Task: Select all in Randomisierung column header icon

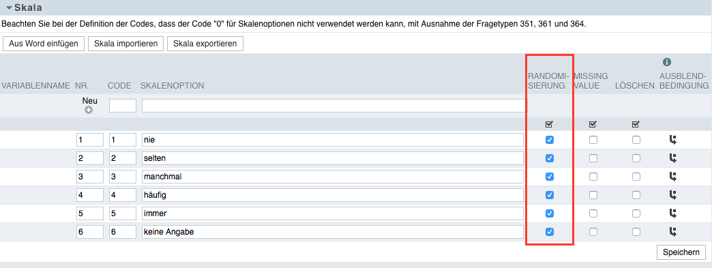Action: click(549, 124)
